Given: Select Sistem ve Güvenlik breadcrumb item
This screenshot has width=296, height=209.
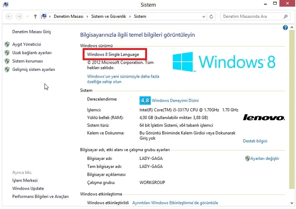Looking at the screenshot, I should pos(108,17).
